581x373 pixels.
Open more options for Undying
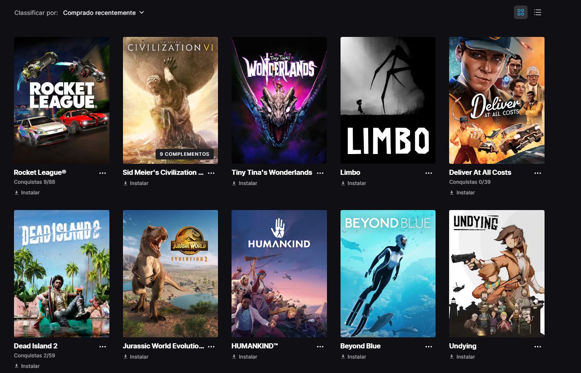click(x=538, y=347)
